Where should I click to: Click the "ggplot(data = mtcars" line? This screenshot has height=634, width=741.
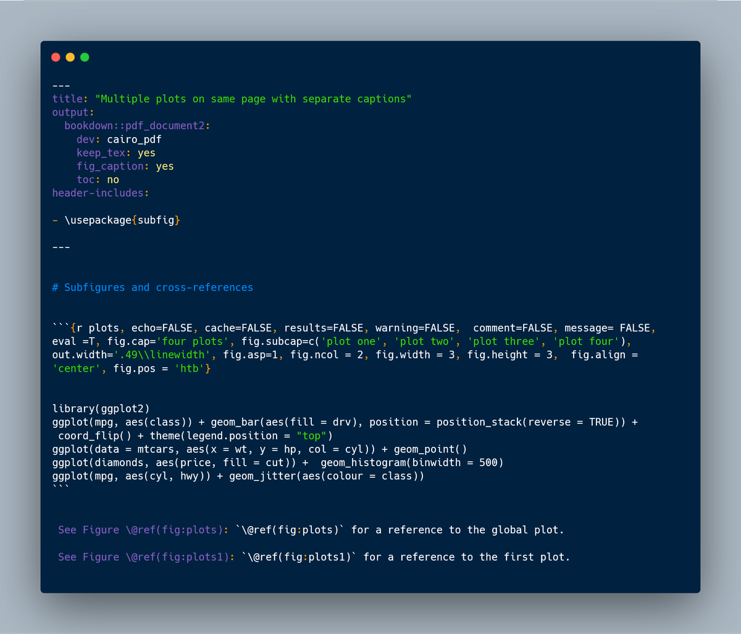coord(259,449)
